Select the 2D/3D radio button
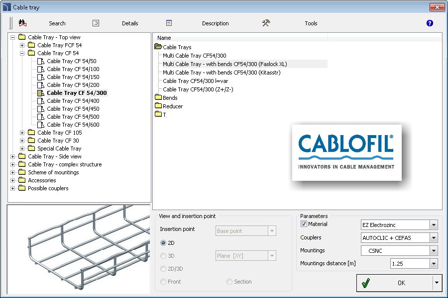448x298 pixels. click(x=163, y=269)
